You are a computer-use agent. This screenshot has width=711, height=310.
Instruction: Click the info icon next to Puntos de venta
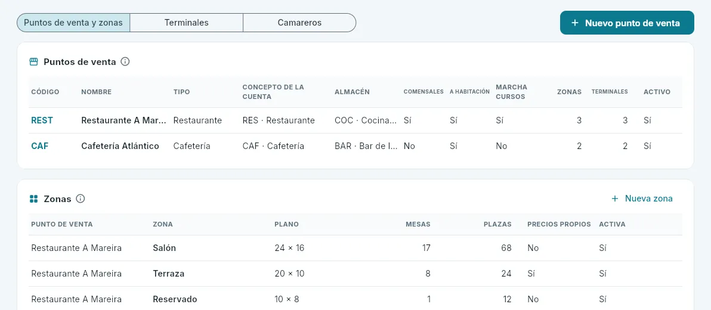click(x=126, y=61)
